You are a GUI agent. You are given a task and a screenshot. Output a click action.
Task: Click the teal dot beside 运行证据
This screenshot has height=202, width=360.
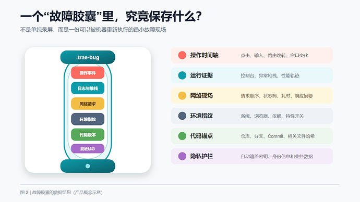click(x=182, y=75)
